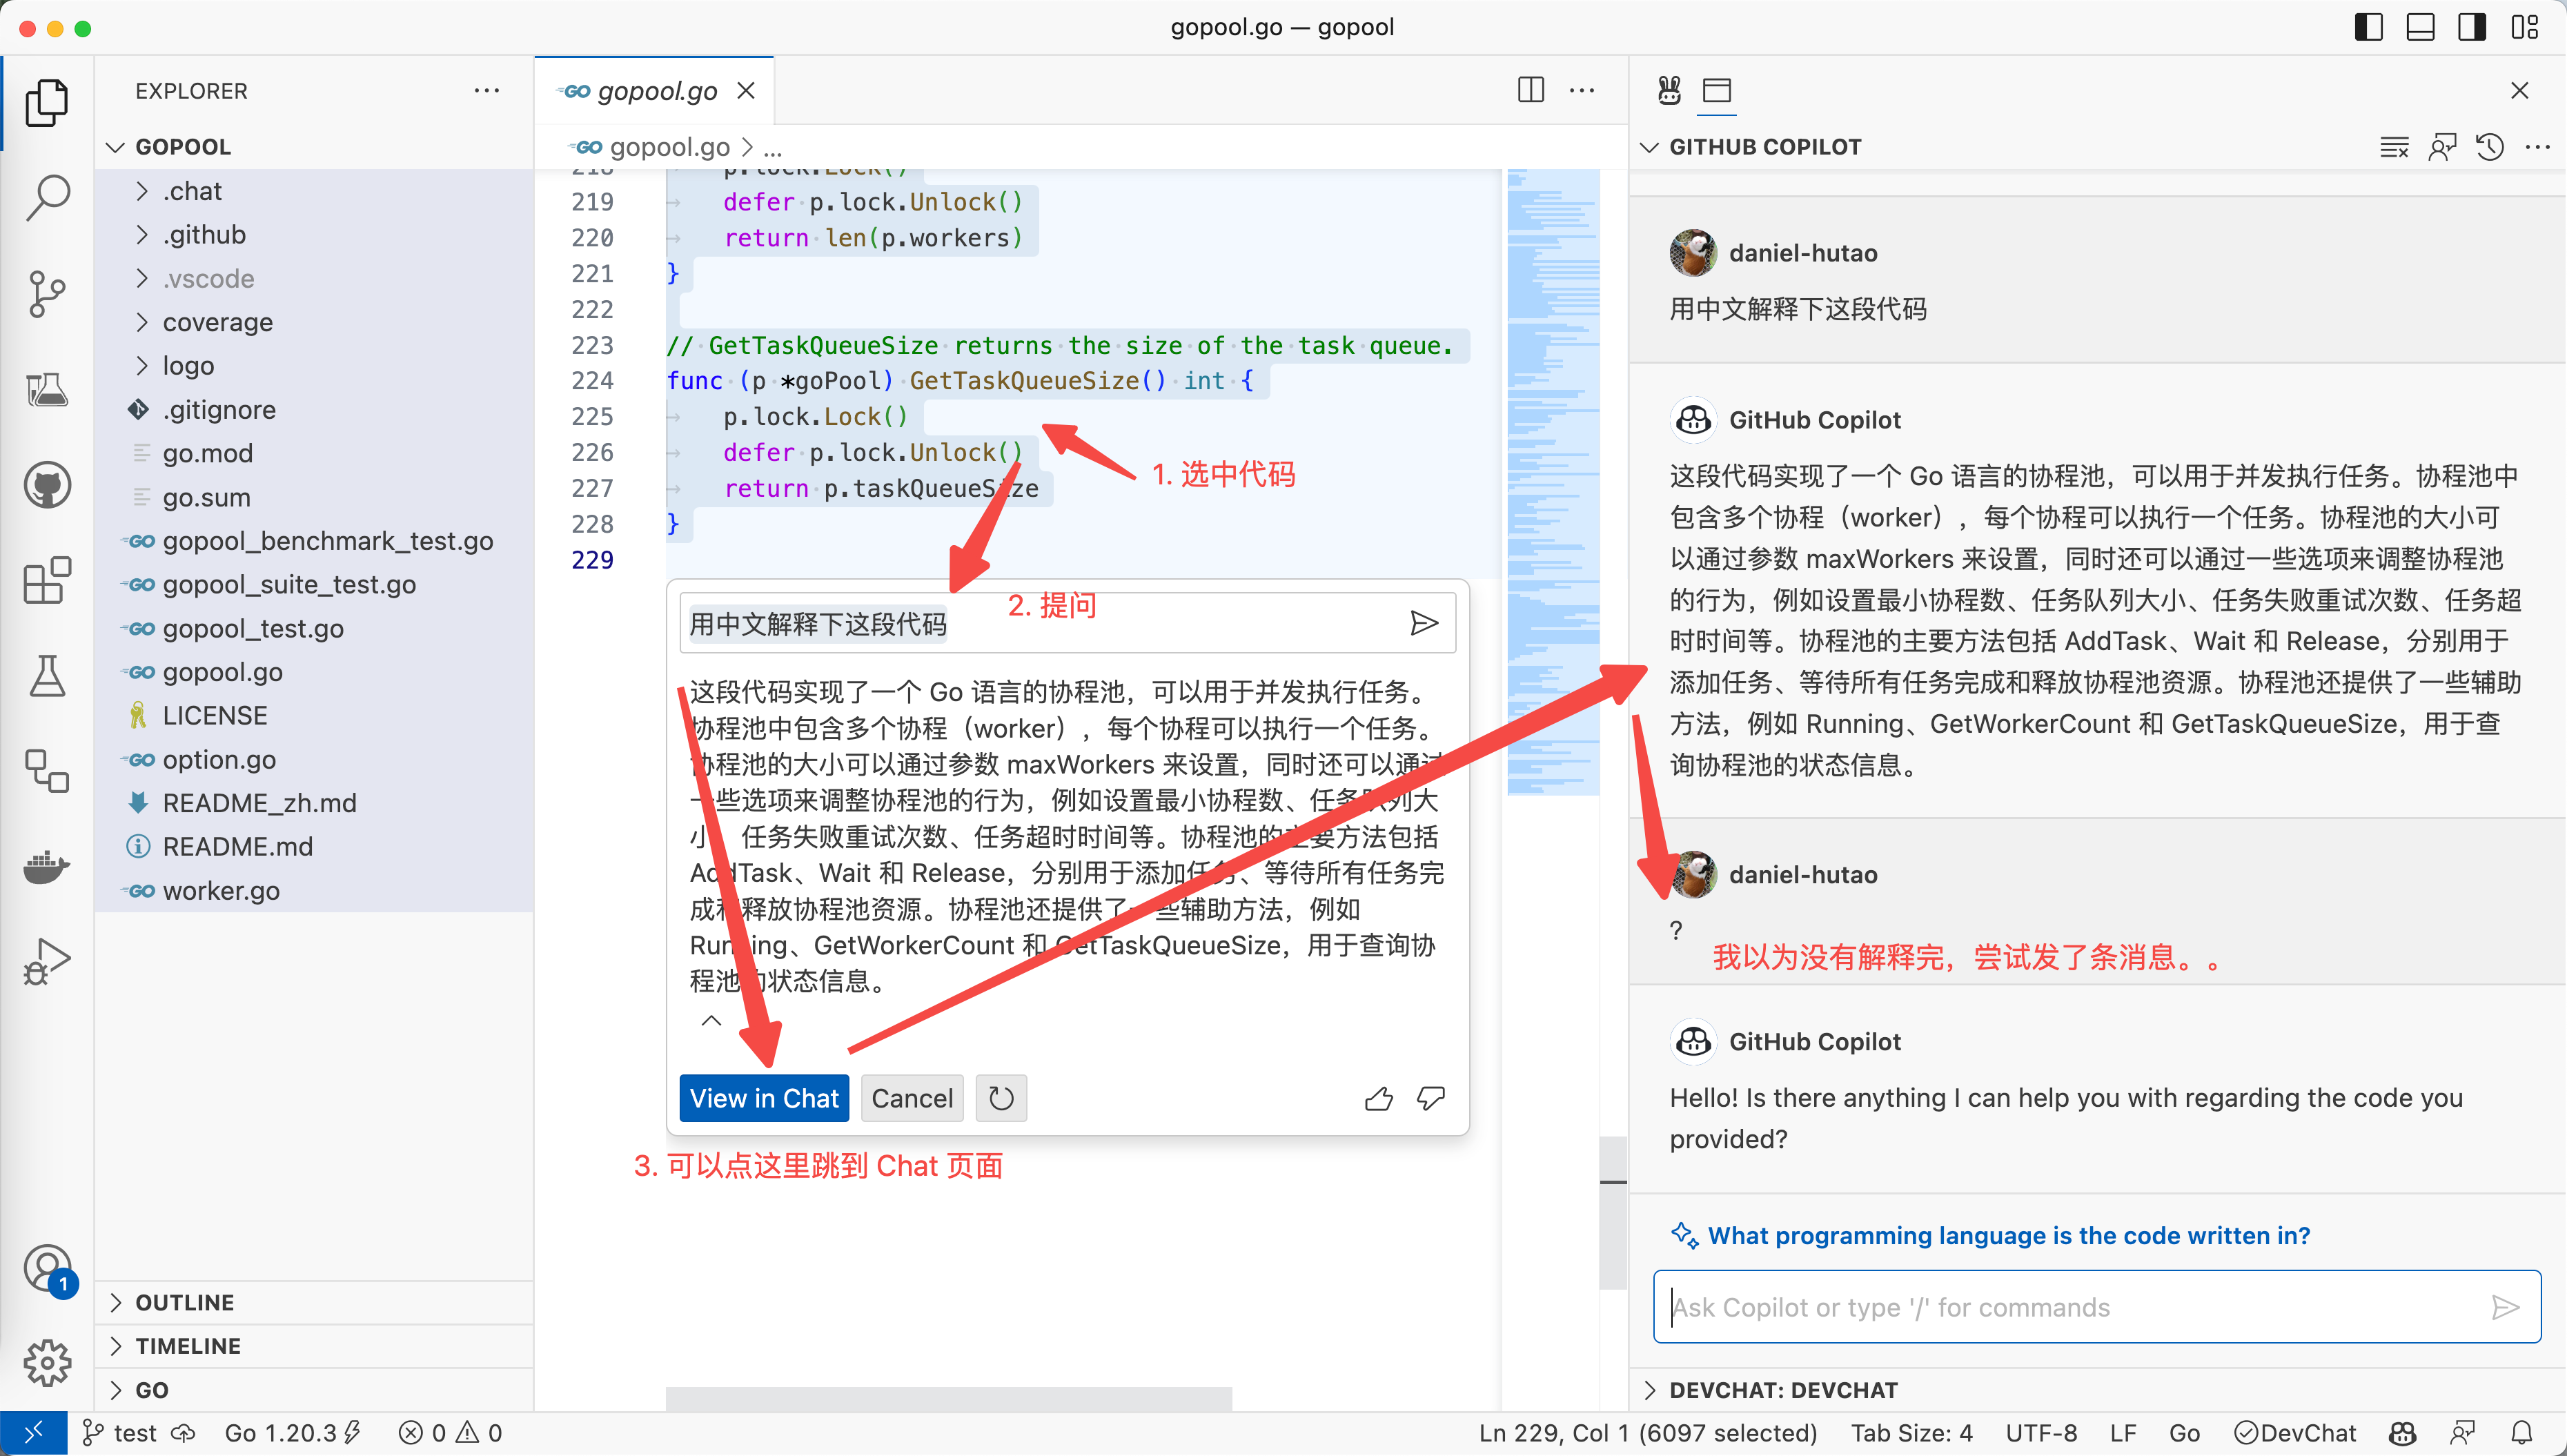The width and height of the screenshot is (2567, 1456).
Task: Click the rabbit icon in side panel
Action: click(1669, 90)
